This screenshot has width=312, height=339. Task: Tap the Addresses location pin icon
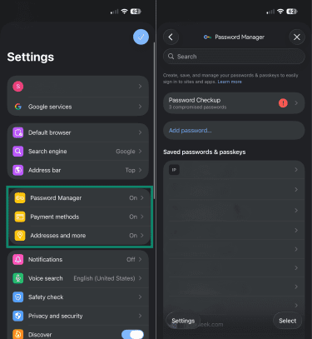tap(20, 236)
